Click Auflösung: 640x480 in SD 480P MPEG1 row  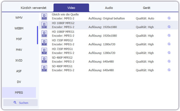[x=101, y=70]
